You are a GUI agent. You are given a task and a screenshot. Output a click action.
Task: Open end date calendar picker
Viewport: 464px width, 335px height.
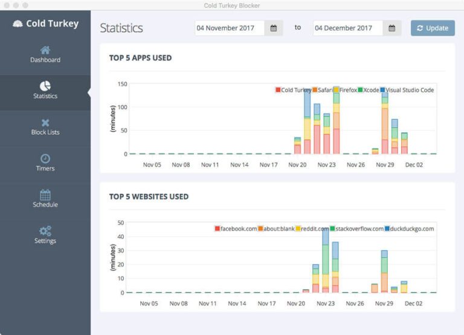point(391,28)
